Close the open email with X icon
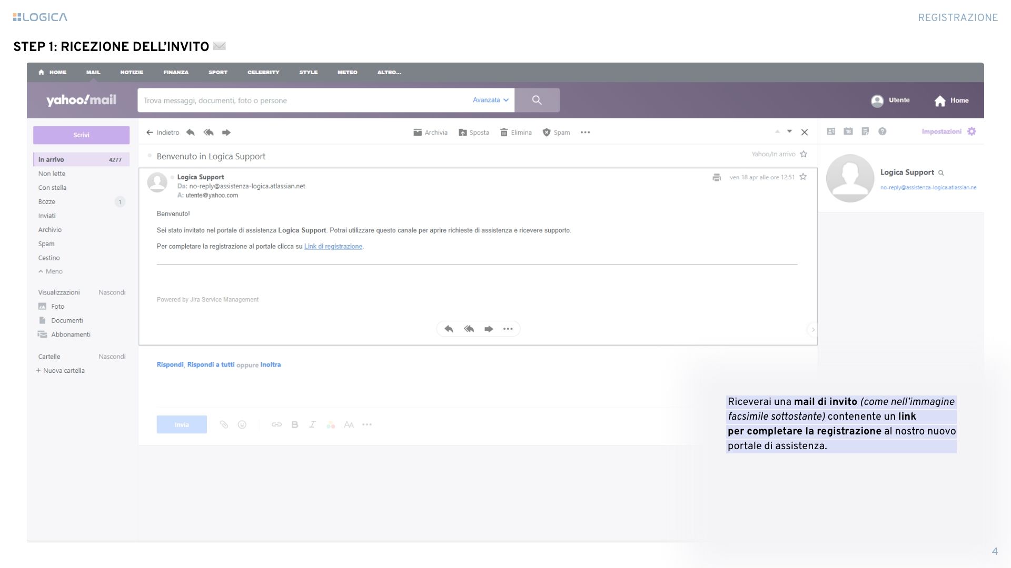 (x=805, y=133)
